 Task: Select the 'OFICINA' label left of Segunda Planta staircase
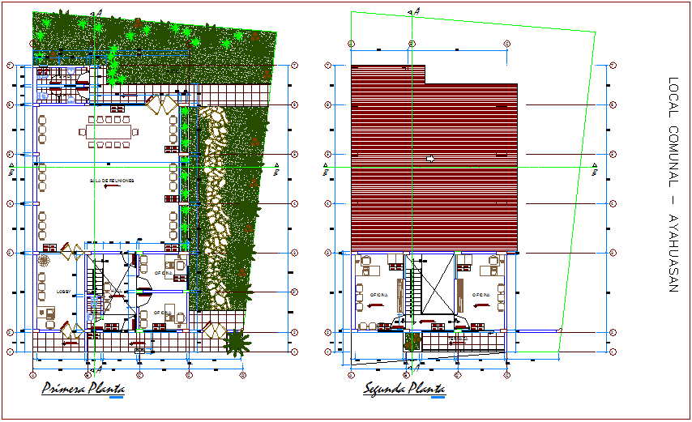coord(378,295)
